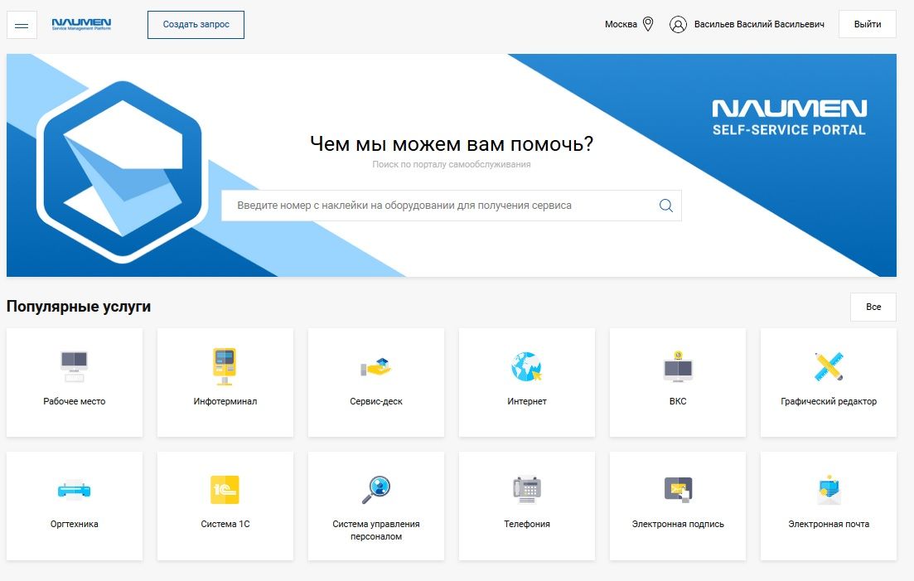Open the Система управления персоналом magnifier icon
The image size is (914, 581).
[376, 490]
